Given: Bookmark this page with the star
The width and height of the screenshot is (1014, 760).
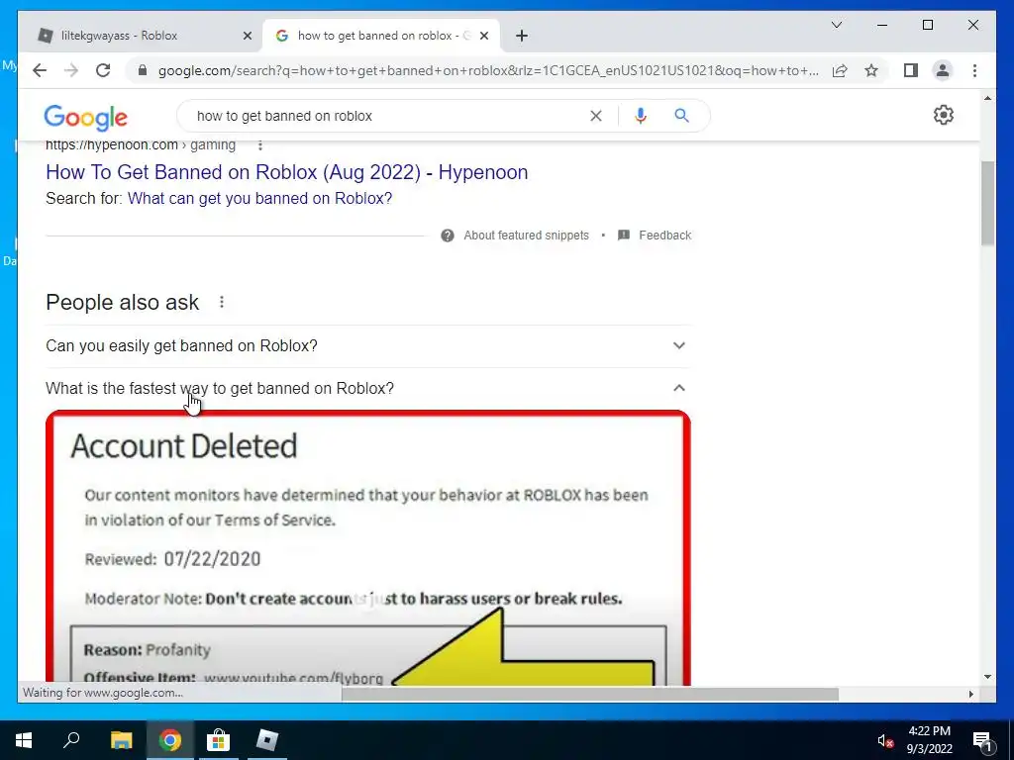Looking at the screenshot, I should [x=871, y=70].
